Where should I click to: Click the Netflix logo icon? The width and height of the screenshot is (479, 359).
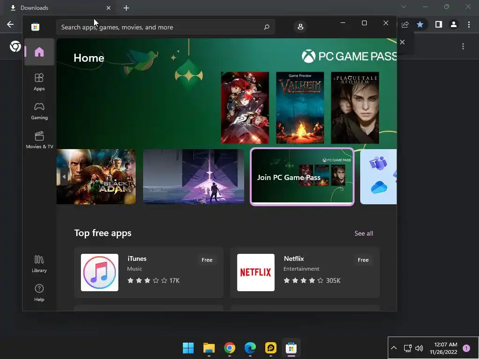tap(256, 273)
